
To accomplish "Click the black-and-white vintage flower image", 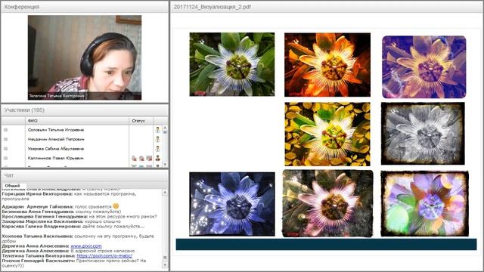I will (x=423, y=134).
